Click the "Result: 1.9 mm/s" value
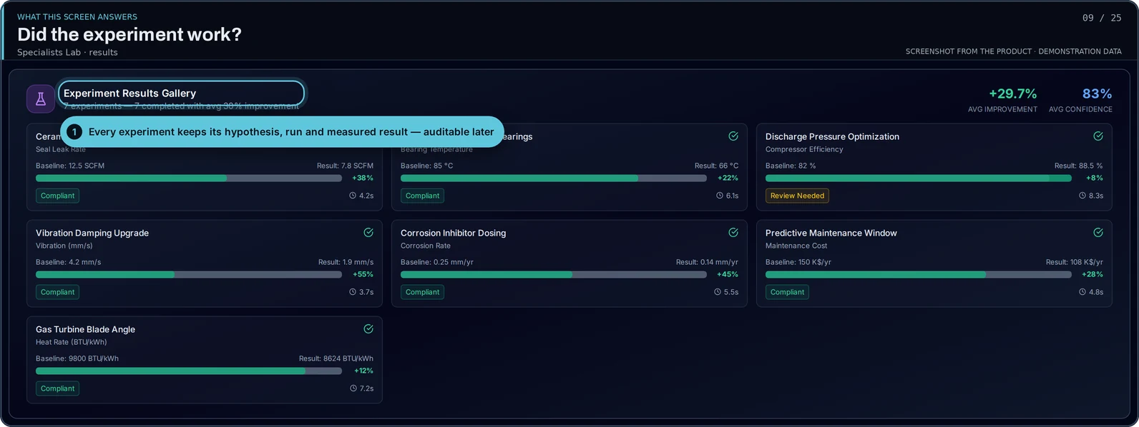The height and width of the screenshot is (427, 1139). coord(346,262)
